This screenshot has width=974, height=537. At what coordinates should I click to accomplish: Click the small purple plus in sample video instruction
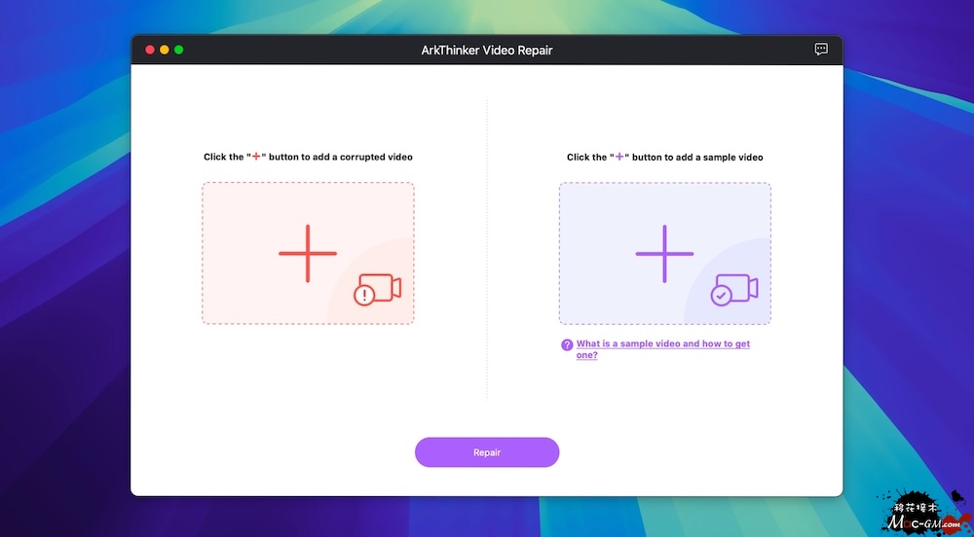[618, 157]
